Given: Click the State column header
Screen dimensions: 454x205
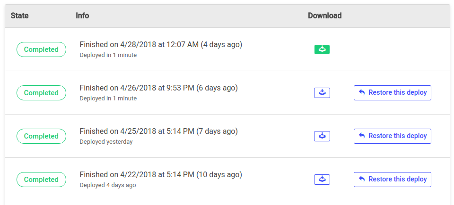Looking at the screenshot, I should tap(20, 16).
